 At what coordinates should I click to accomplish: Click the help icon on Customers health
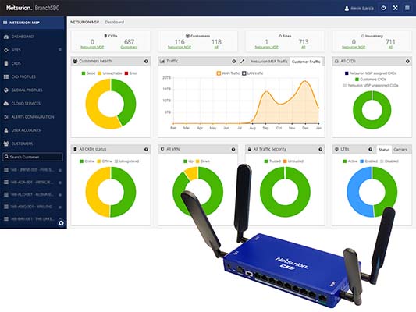146,62
